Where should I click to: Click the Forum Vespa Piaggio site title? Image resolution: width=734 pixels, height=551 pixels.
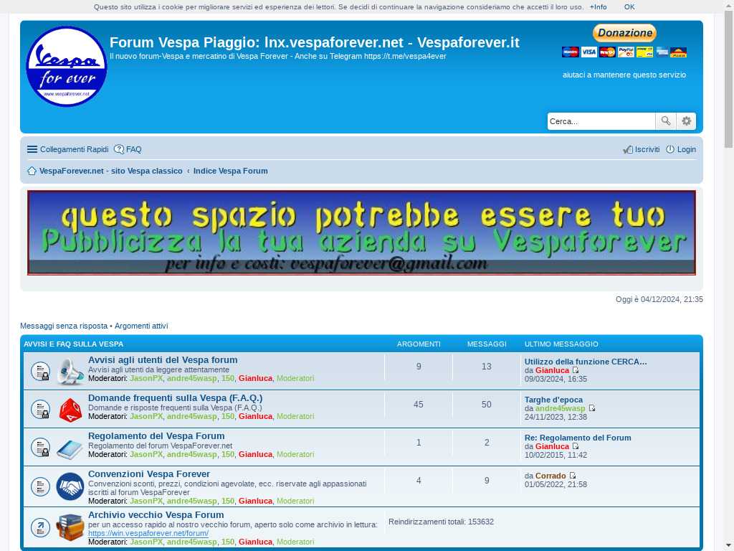click(x=314, y=42)
